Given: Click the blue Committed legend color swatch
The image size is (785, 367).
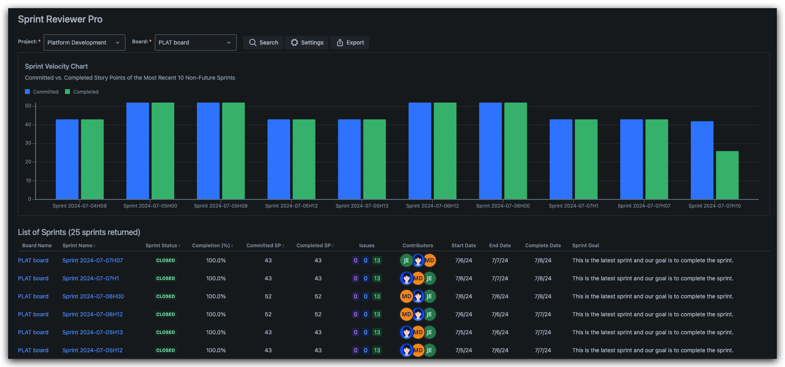Looking at the screenshot, I should point(27,92).
